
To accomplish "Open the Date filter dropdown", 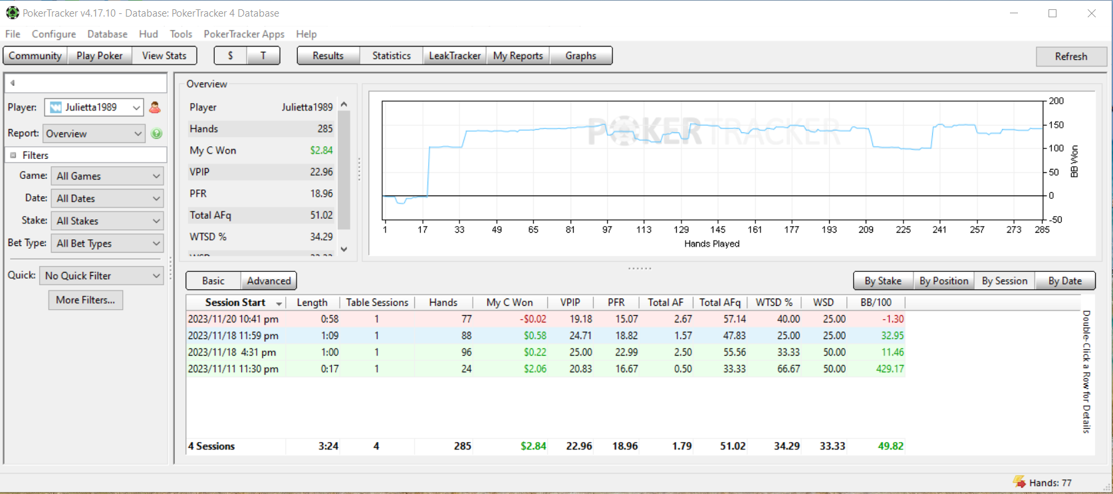I will [x=108, y=199].
